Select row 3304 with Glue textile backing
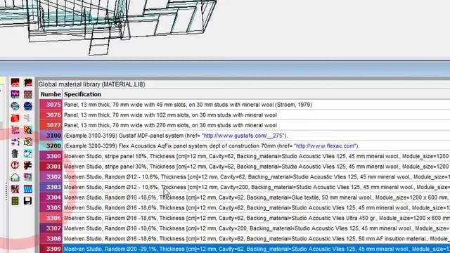Viewport: 450px width, 253px height. (245, 197)
